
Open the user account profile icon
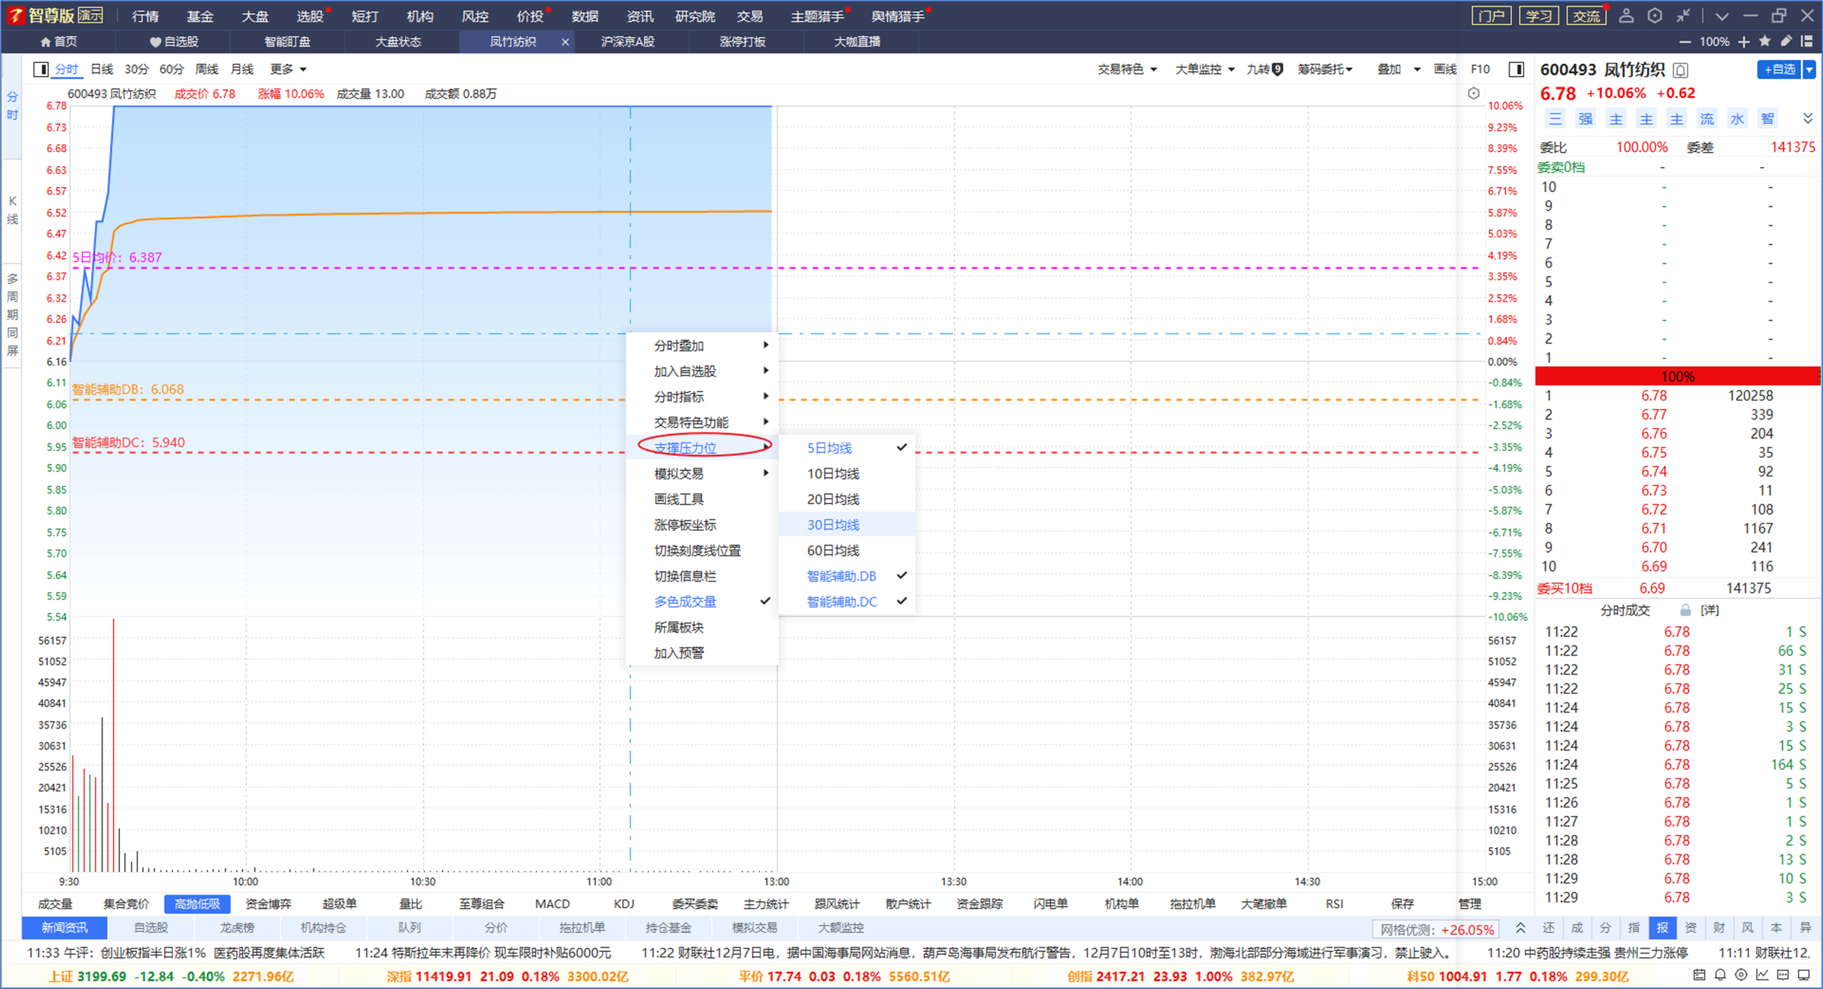[1626, 16]
